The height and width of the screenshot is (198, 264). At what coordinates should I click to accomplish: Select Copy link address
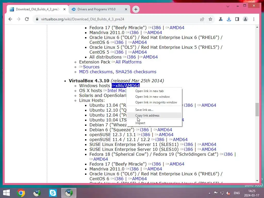154,115
